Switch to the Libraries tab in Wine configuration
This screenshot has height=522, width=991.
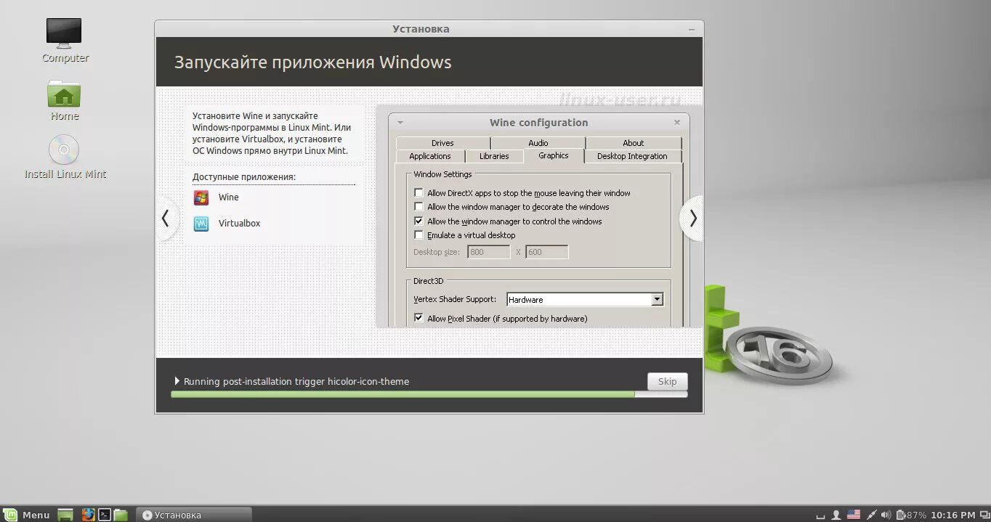pyautogui.click(x=494, y=156)
